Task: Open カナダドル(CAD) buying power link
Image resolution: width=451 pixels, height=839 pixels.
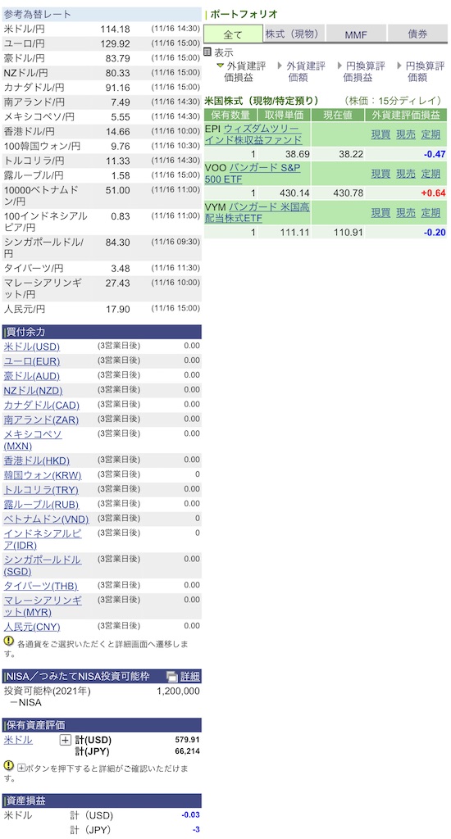Action: pos(41,405)
